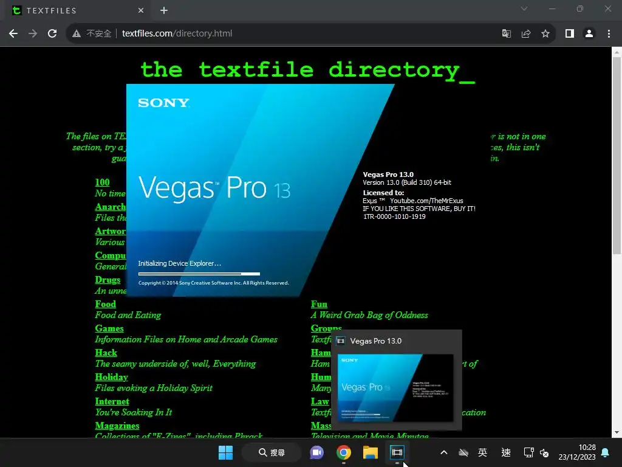Open the Drugs directory link
The image size is (622, 467).
point(108,280)
